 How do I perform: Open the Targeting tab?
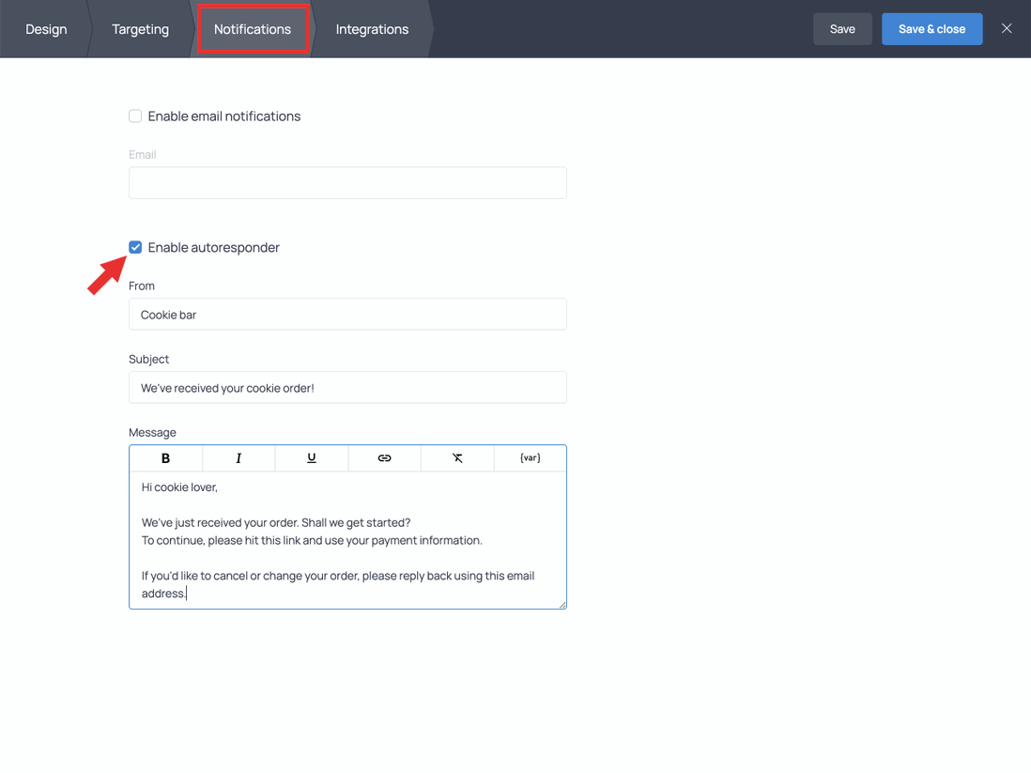click(x=140, y=29)
